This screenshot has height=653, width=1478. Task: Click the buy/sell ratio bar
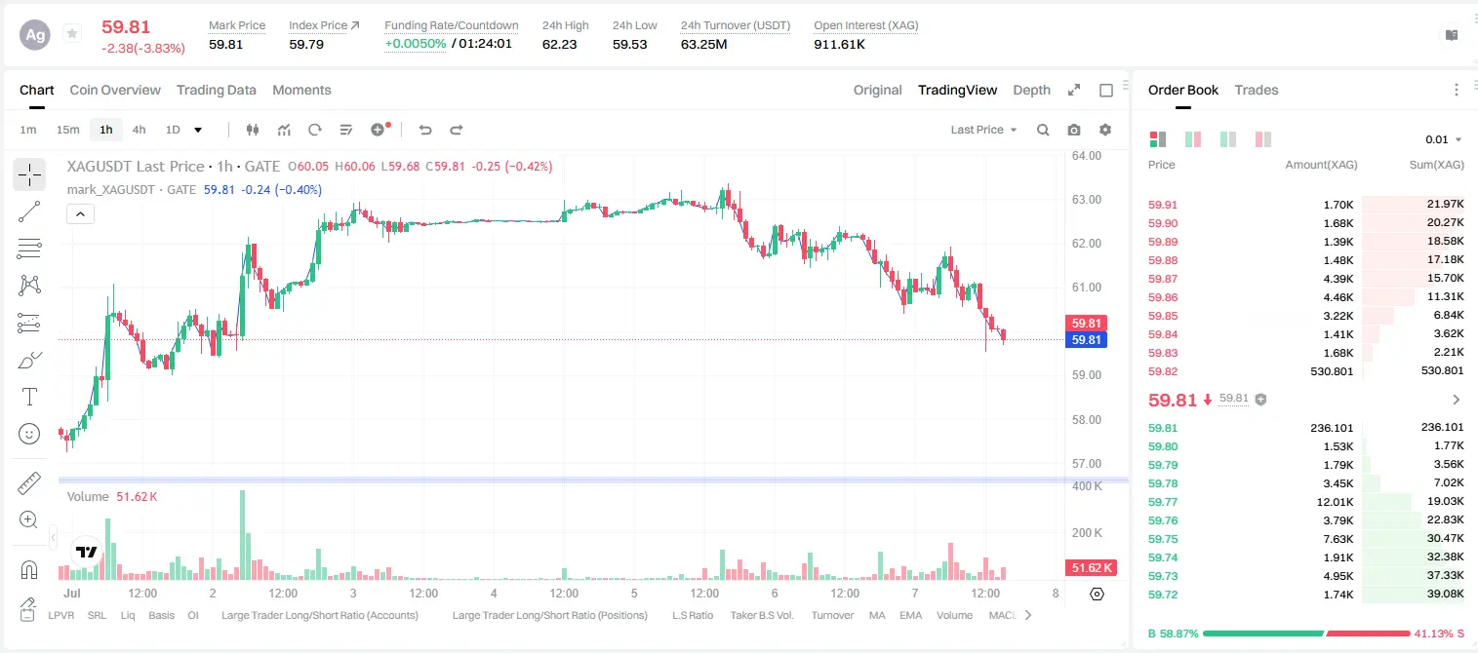point(1306,633)
